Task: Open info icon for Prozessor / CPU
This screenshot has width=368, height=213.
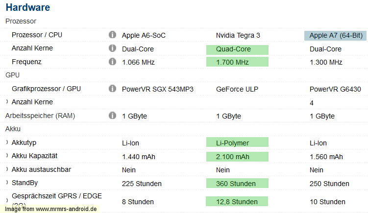Action: coord(112,35)
